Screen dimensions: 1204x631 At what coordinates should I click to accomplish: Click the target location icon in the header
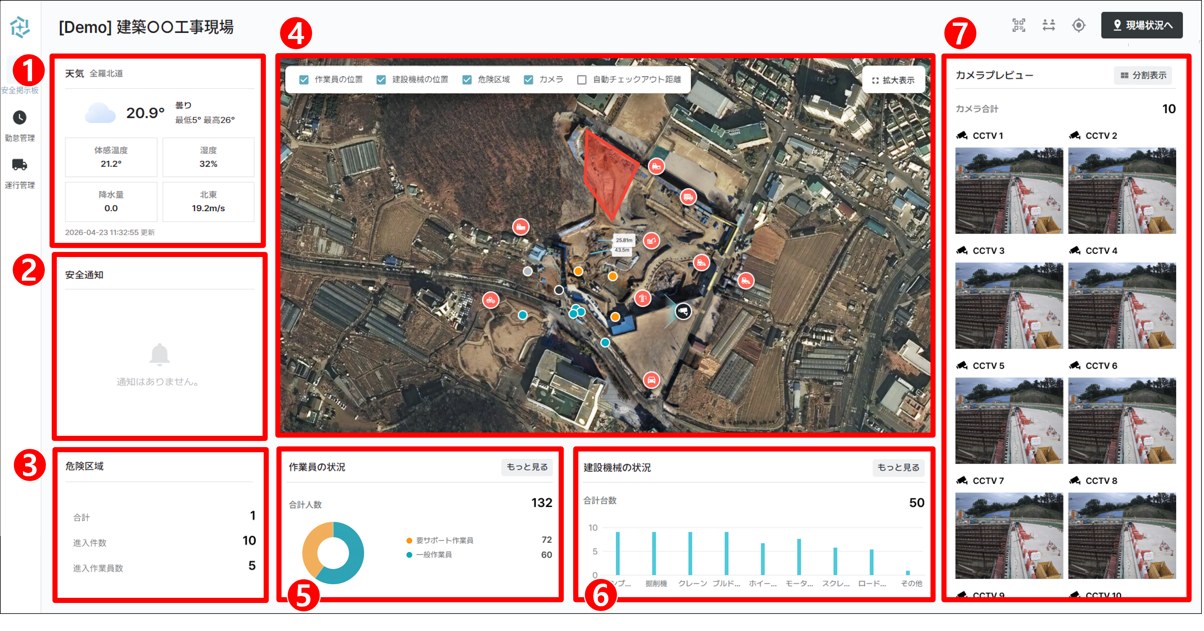click(x=1078, y=25)
